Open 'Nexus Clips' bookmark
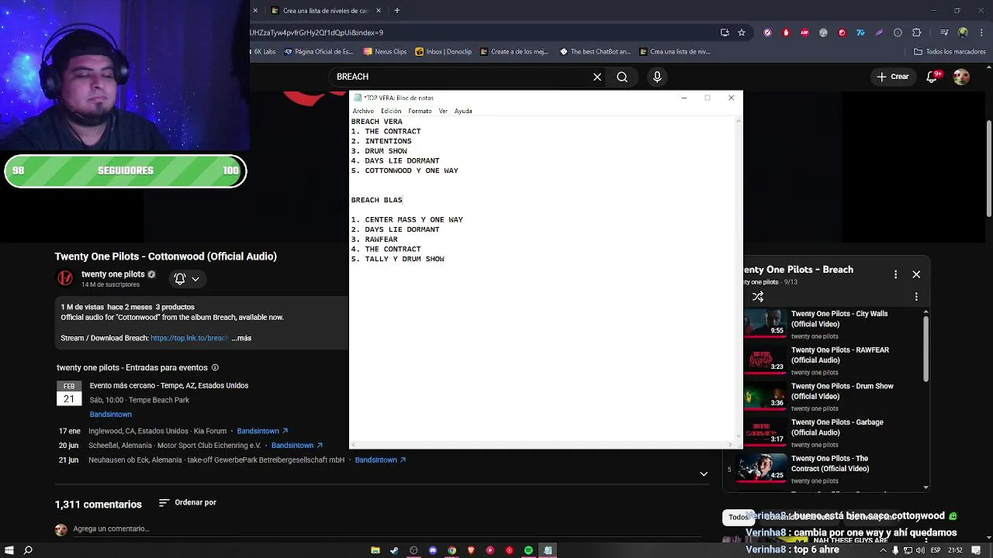This screenshot has height=558, width=993. coord(383,52)
